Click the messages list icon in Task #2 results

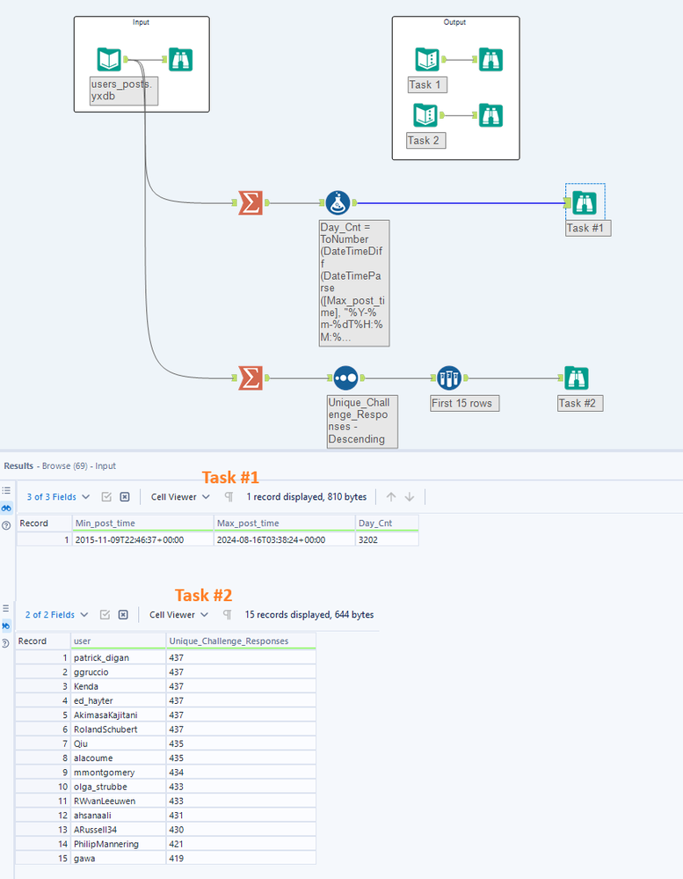click(5, 608)
